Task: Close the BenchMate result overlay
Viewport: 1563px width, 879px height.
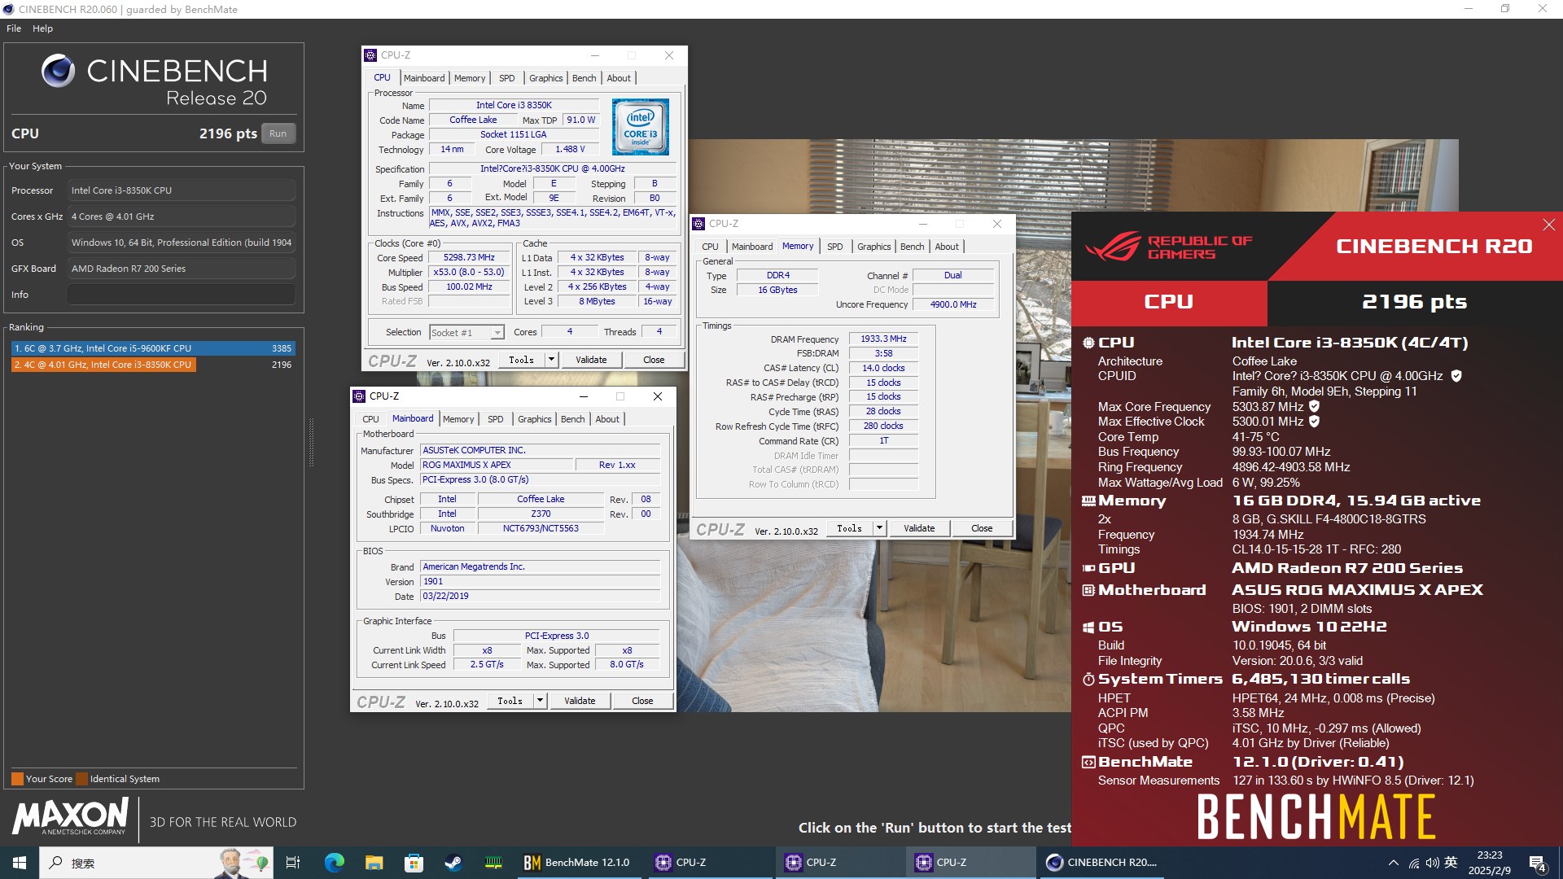Action: click(x=1548, y=225)
